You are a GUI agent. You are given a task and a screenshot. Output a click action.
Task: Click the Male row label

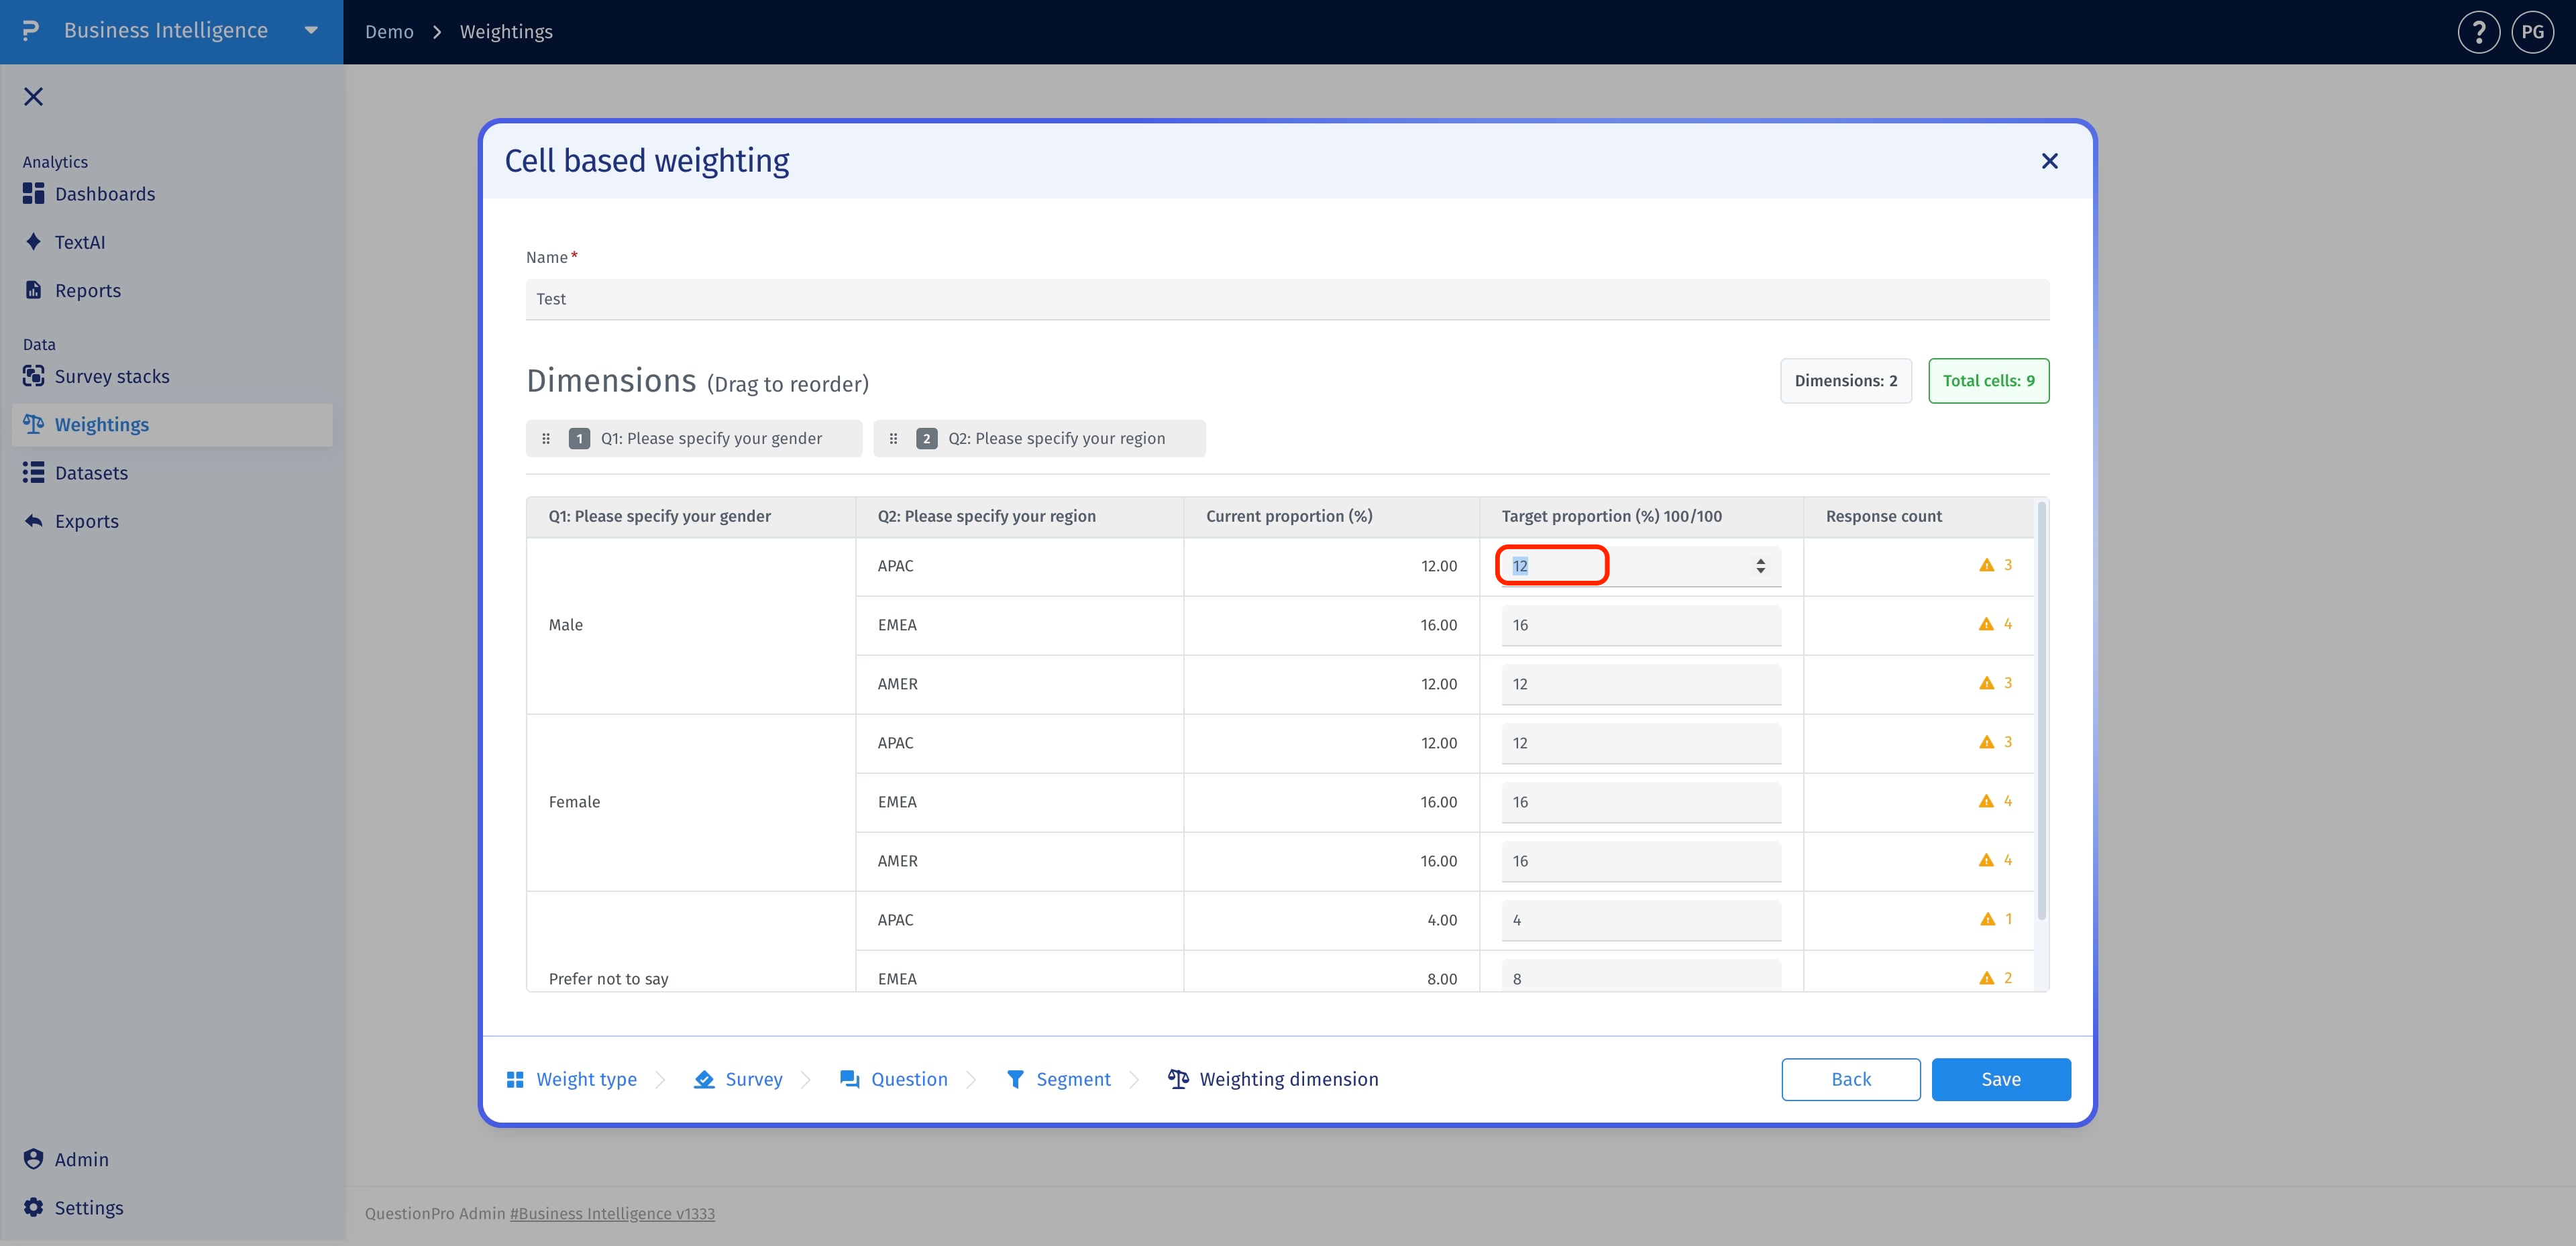click(565, 625)
